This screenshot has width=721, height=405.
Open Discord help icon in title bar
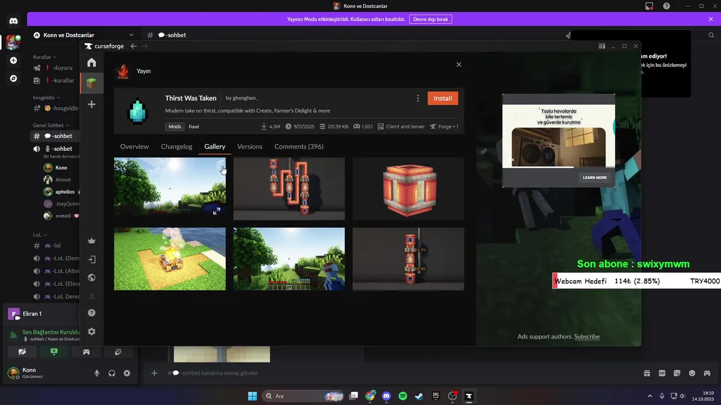[x=666, y=6]
